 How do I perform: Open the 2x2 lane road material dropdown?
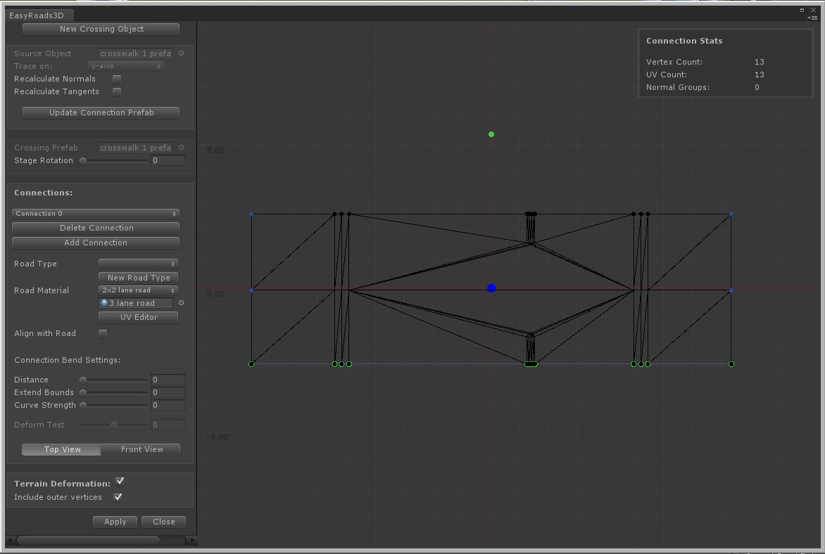pos(139,290)
